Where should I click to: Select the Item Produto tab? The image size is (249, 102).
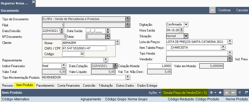[x=25, y=85]
